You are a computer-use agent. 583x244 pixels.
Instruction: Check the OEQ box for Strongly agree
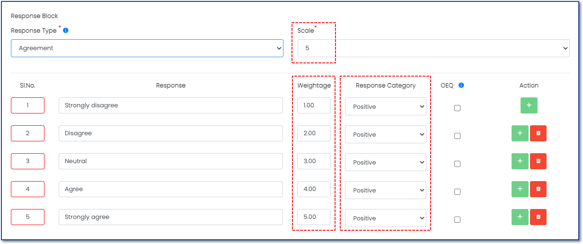click(457, 219)
